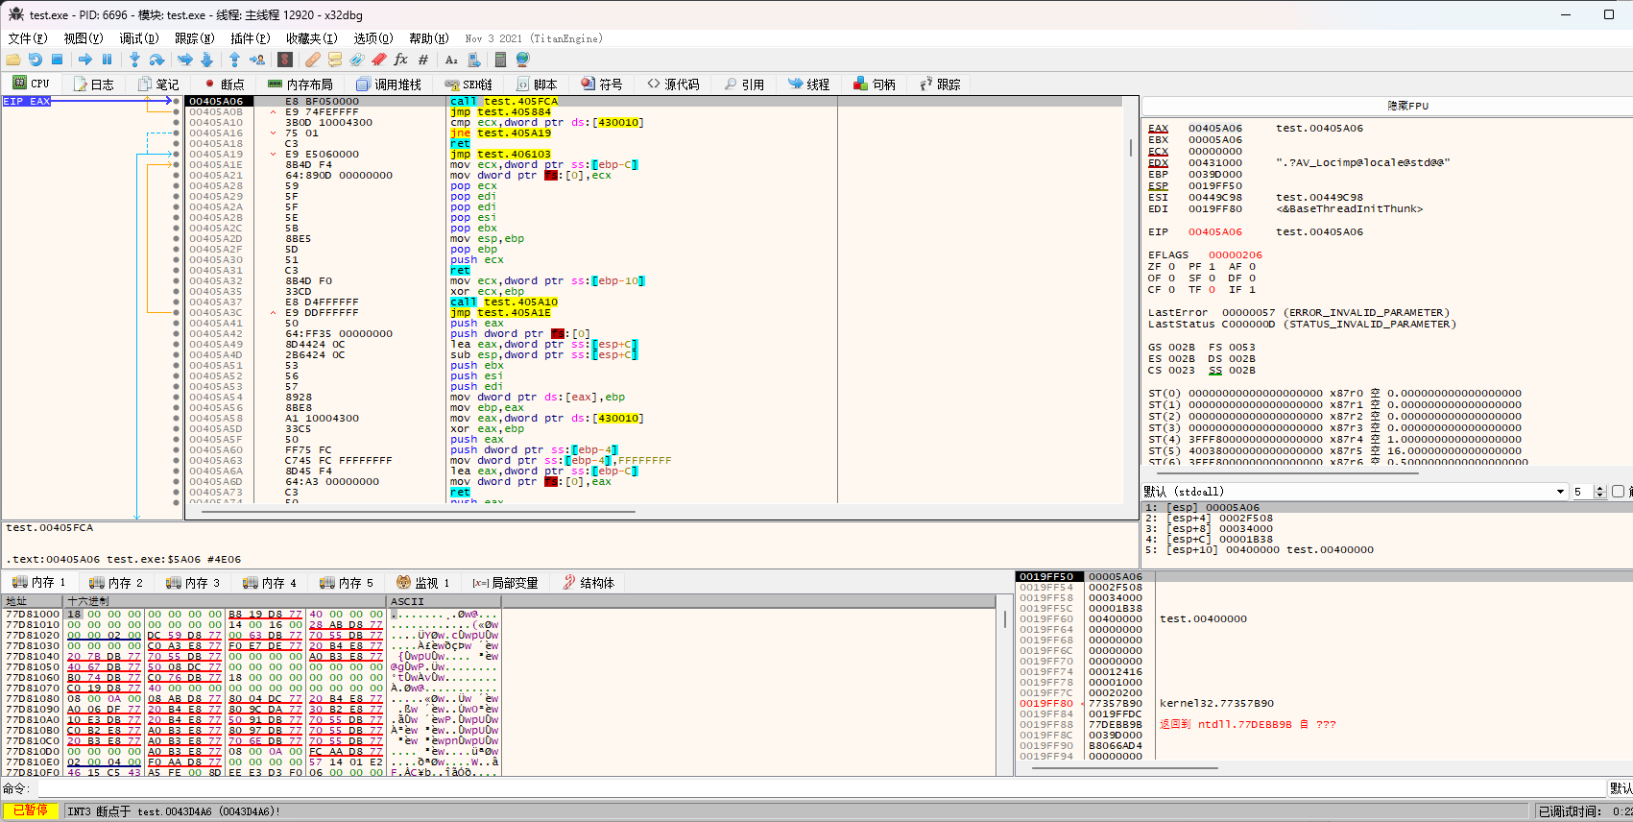Open file with the folder icon
The height and width of the screenshot is (822, 1633).
(x=13, y=60)
